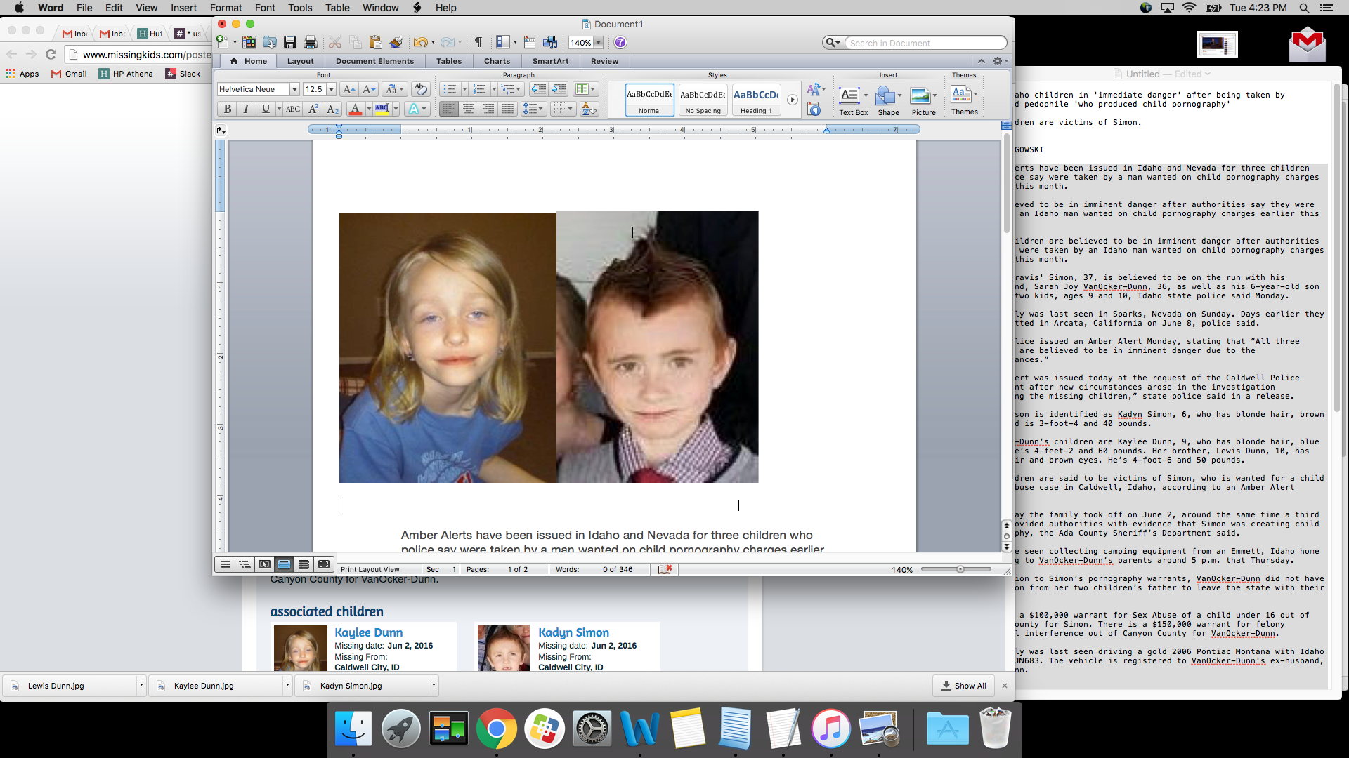Open the 140% zoom dropdown
The height and width of the screenshot is (758, 1349).
(x=598, y=43)
